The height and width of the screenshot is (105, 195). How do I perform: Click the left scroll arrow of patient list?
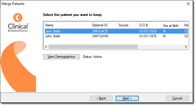click(x=46, y=47)
